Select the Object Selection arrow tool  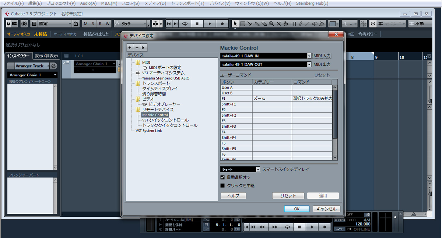click(235, 24)
